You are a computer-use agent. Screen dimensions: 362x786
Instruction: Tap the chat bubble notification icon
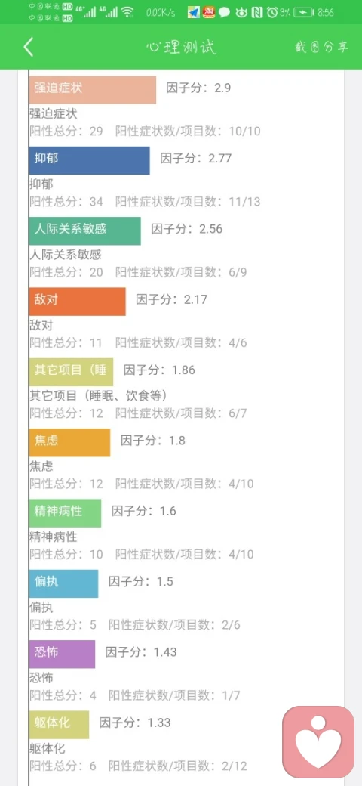tap(224, 13)
